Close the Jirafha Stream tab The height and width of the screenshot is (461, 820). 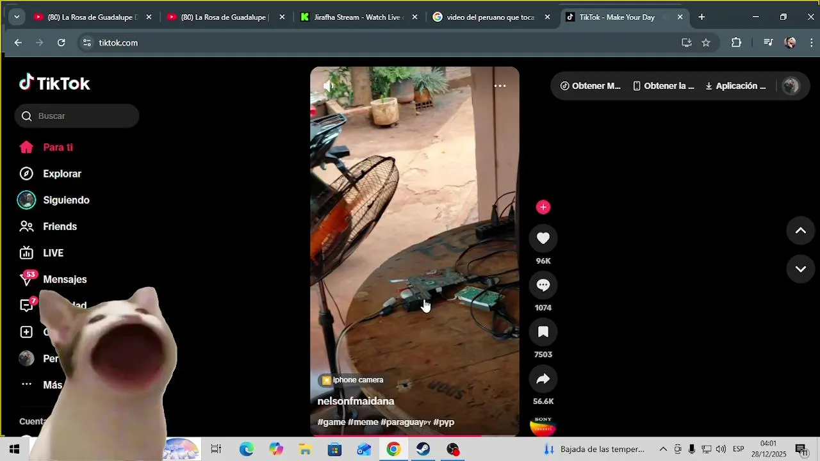[x=414, y=17]
